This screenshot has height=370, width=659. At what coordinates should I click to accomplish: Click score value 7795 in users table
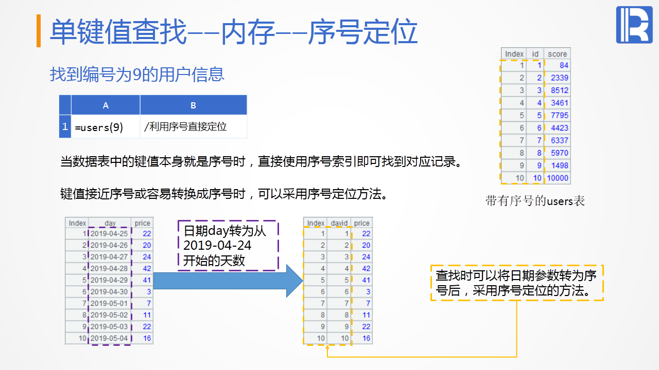pyautogui.click(x=557, y=115)
